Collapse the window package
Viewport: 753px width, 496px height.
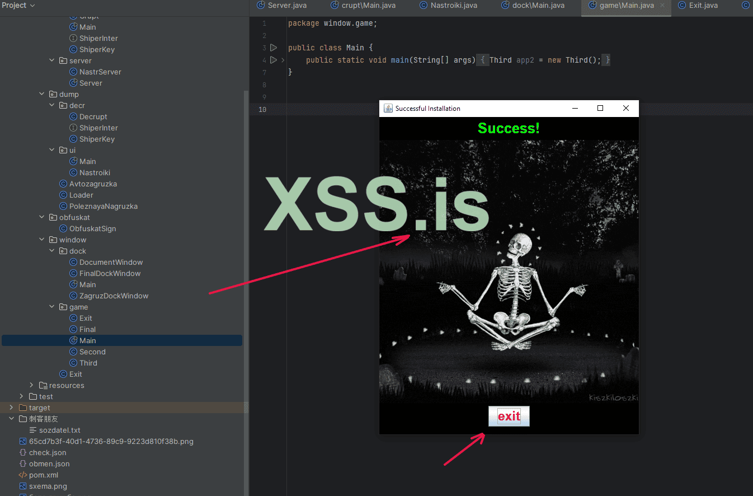(x=42, y=240)
